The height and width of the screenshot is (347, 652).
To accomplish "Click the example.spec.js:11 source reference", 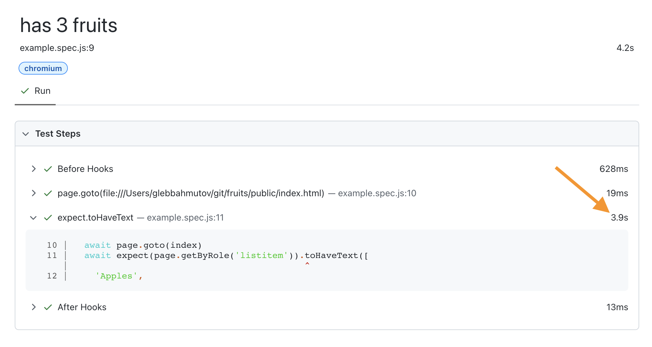I will coord(185,218).
